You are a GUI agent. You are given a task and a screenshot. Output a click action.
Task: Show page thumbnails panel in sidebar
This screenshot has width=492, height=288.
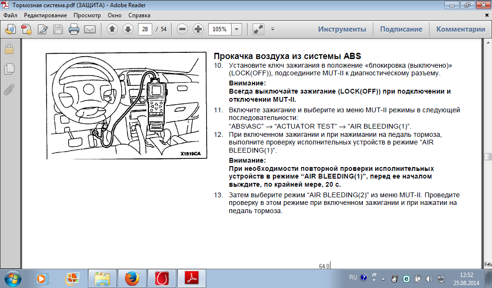point(9,69)
